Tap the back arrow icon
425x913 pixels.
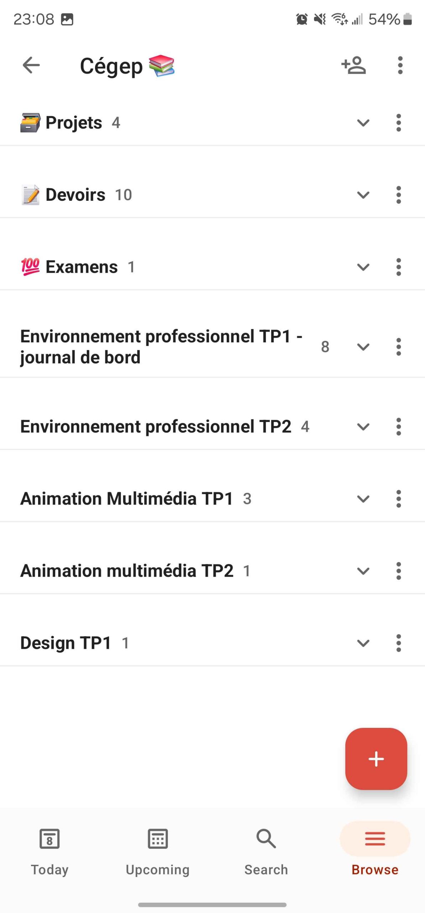tap(31, 66)
